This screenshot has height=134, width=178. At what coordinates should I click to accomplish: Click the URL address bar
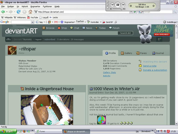(x=82, y=12)
